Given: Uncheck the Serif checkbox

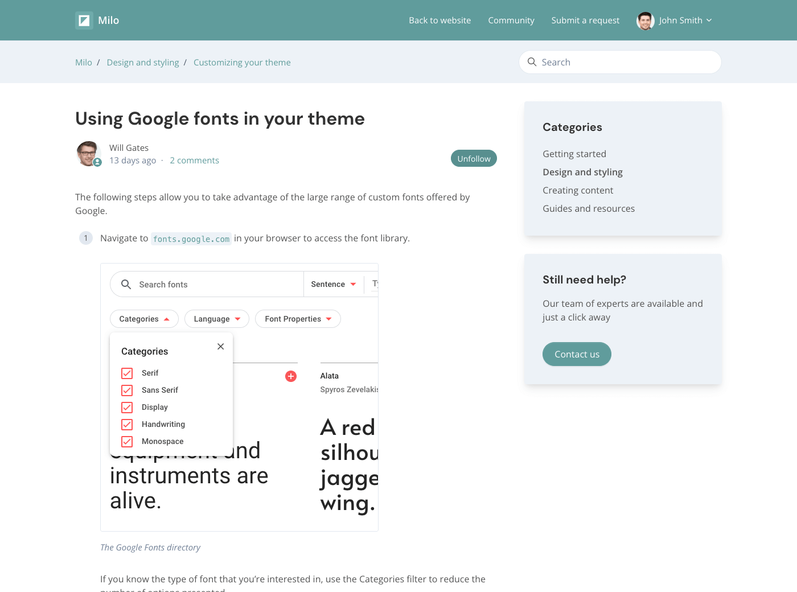Looking at the screenshot, I should pos(127,373).
